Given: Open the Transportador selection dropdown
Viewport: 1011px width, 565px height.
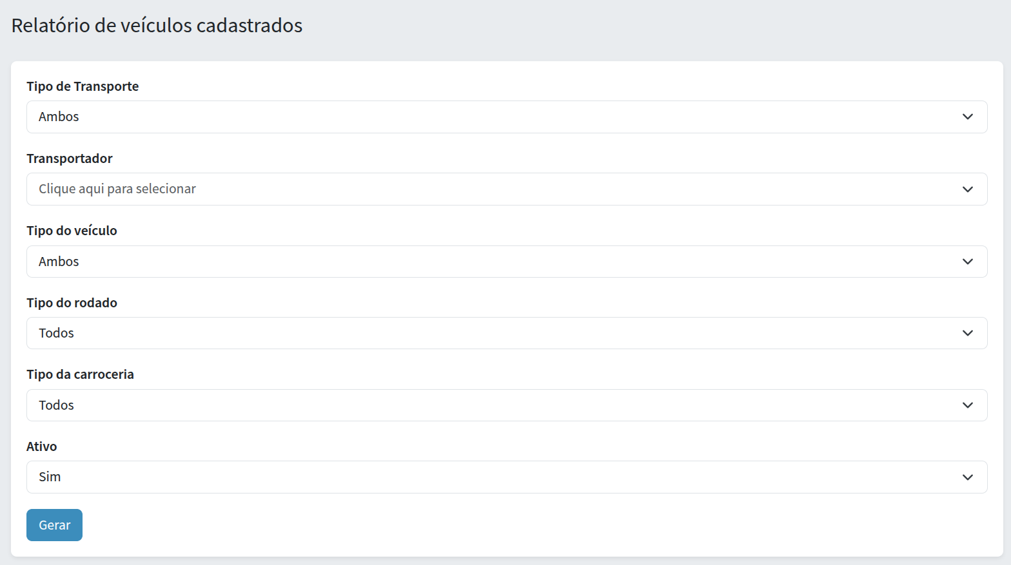Looking at the screenshot, I should (506, 189).
